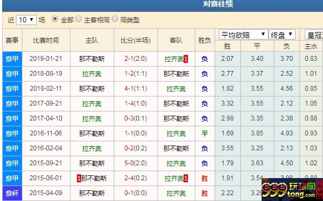Click home team 拉齐奥 in 2016-02-04 row
This screenshot has width=323, height=201.
92,149
